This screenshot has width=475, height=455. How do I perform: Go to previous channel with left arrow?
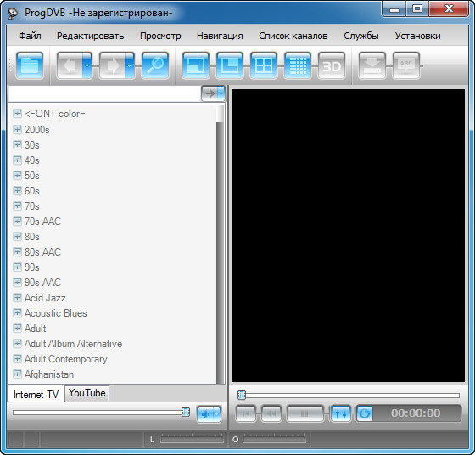70,65
